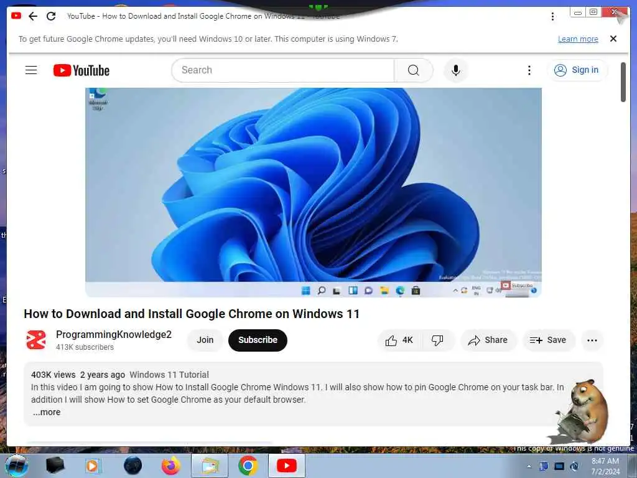Go back with the browser back arrow
The image size is (637, 478).
click(33, 16)
